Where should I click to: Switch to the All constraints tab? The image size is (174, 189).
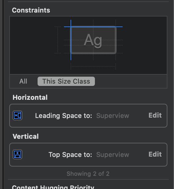pyautogui.click(x=23, y=81)
